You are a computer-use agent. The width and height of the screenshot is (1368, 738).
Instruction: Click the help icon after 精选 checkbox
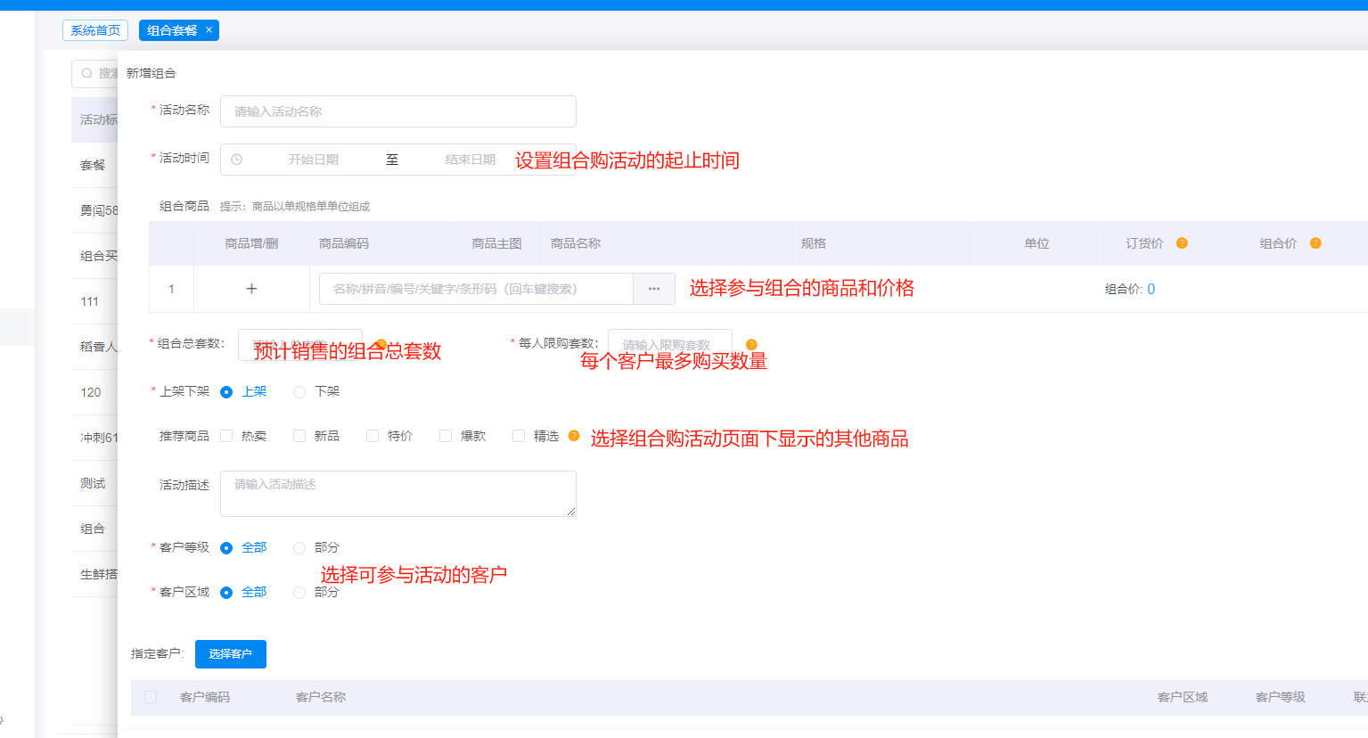point(574,436)
